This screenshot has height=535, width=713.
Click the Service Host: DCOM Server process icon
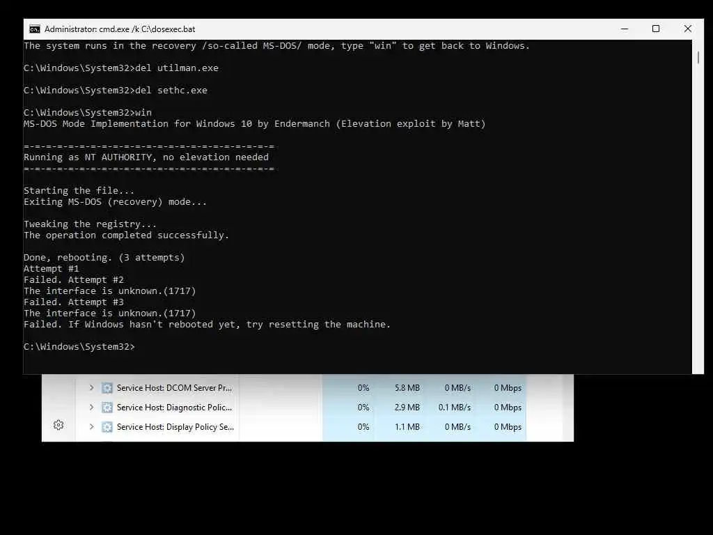[x=107, y=388]
